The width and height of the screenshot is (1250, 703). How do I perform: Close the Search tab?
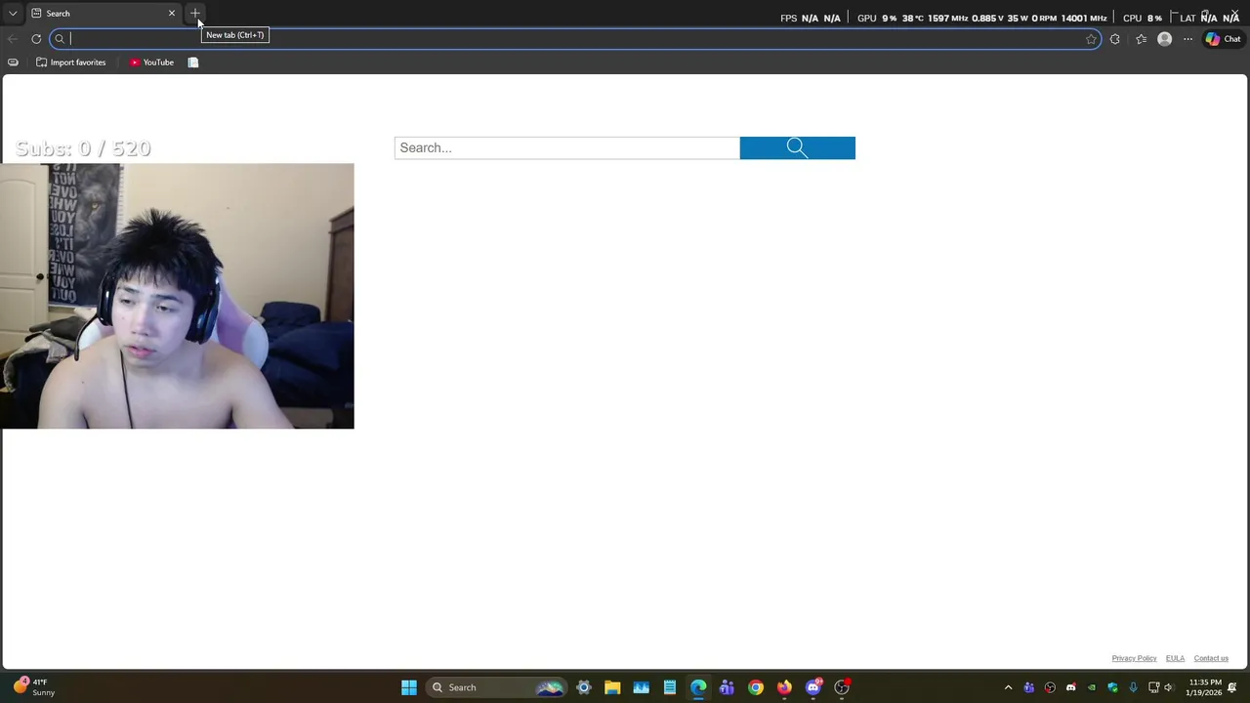tap(172, 14)
